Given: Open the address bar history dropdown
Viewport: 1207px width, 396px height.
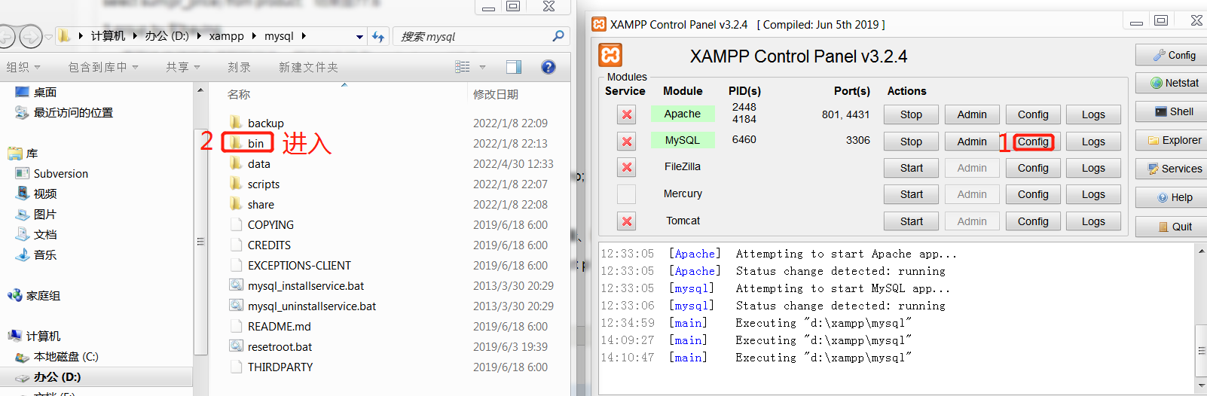Looking at the screenshot, I should pyautogui.click(x=359, y=36).
